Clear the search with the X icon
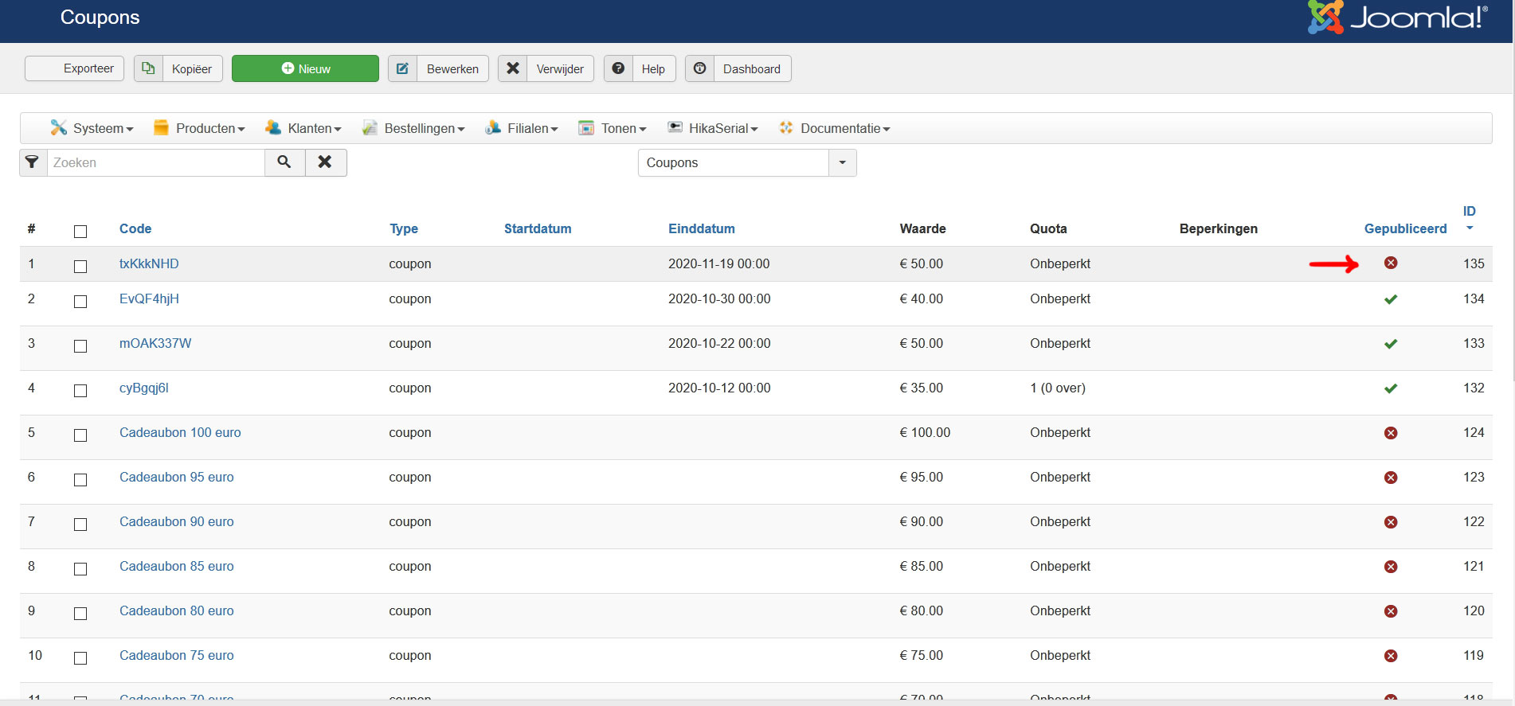The width and height of the screenshot is (1515, 706). (325, 162)
